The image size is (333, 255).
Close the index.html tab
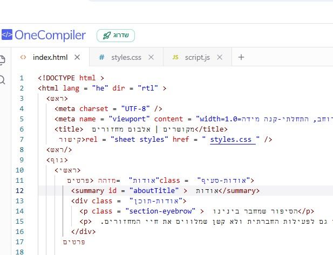pos(77,57)
